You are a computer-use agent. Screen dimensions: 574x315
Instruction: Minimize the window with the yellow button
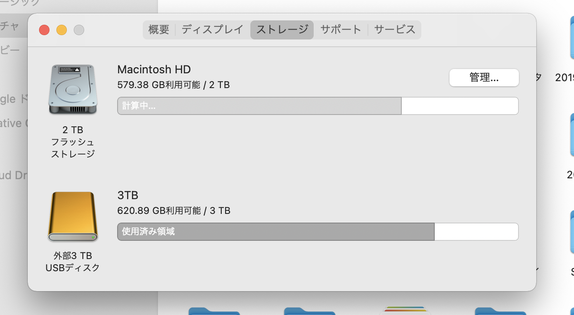[62, 30]
